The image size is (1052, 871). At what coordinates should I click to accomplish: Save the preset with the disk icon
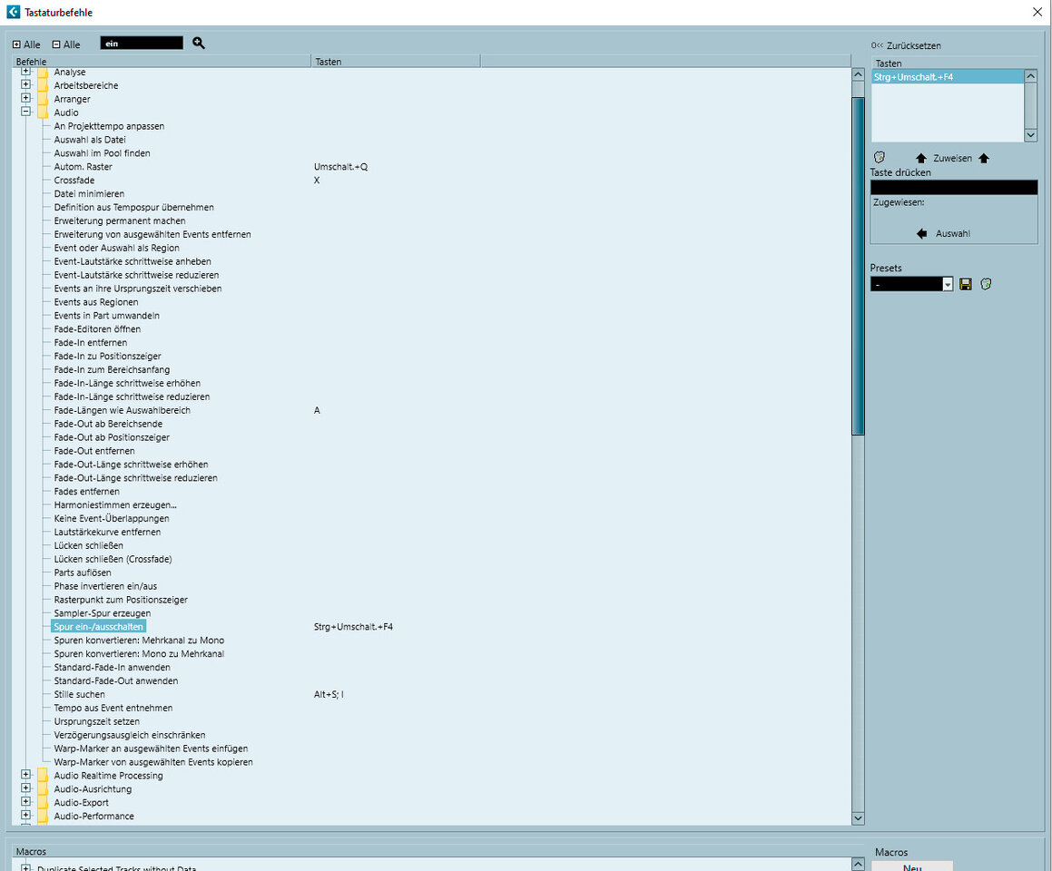966,284
